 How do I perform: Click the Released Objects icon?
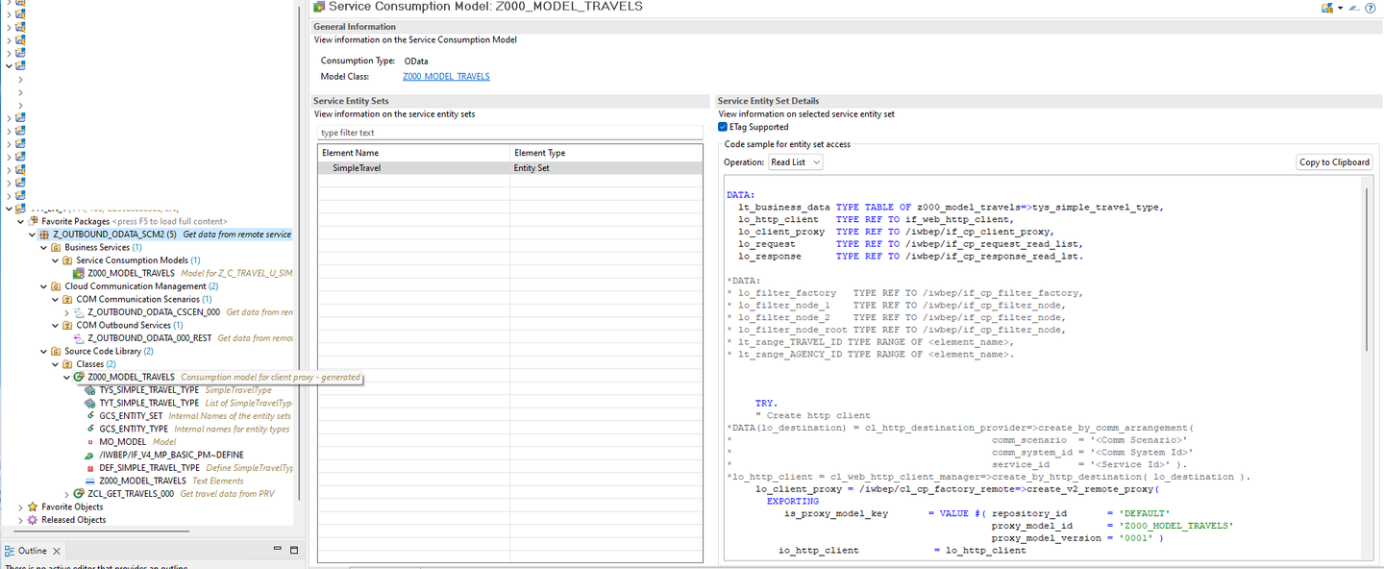click(x=33, y=520)
